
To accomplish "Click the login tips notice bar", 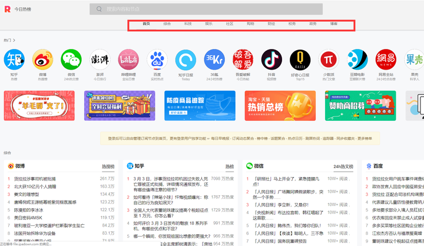I will tap(240, 139).
